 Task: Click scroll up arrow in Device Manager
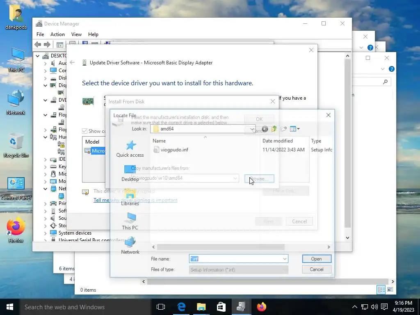347,56
